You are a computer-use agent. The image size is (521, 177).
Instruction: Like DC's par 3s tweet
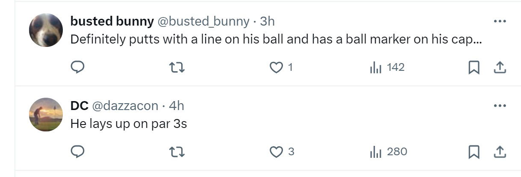pos(277,151)
